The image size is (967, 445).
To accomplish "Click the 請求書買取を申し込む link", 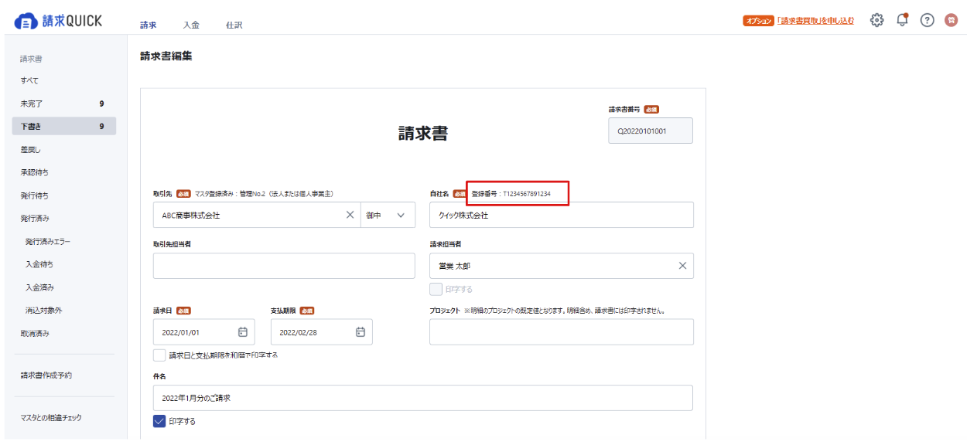I will [x=816, y=21].
